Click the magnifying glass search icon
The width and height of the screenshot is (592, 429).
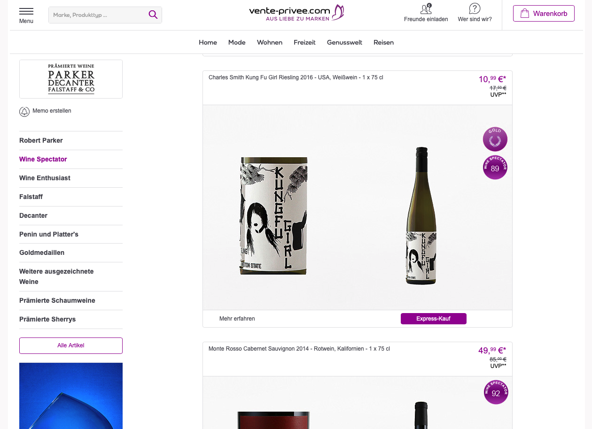tap(153, 15)
